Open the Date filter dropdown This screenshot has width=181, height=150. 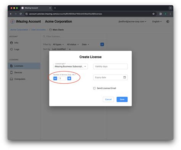pyautogui.click(x=86, y=45)
